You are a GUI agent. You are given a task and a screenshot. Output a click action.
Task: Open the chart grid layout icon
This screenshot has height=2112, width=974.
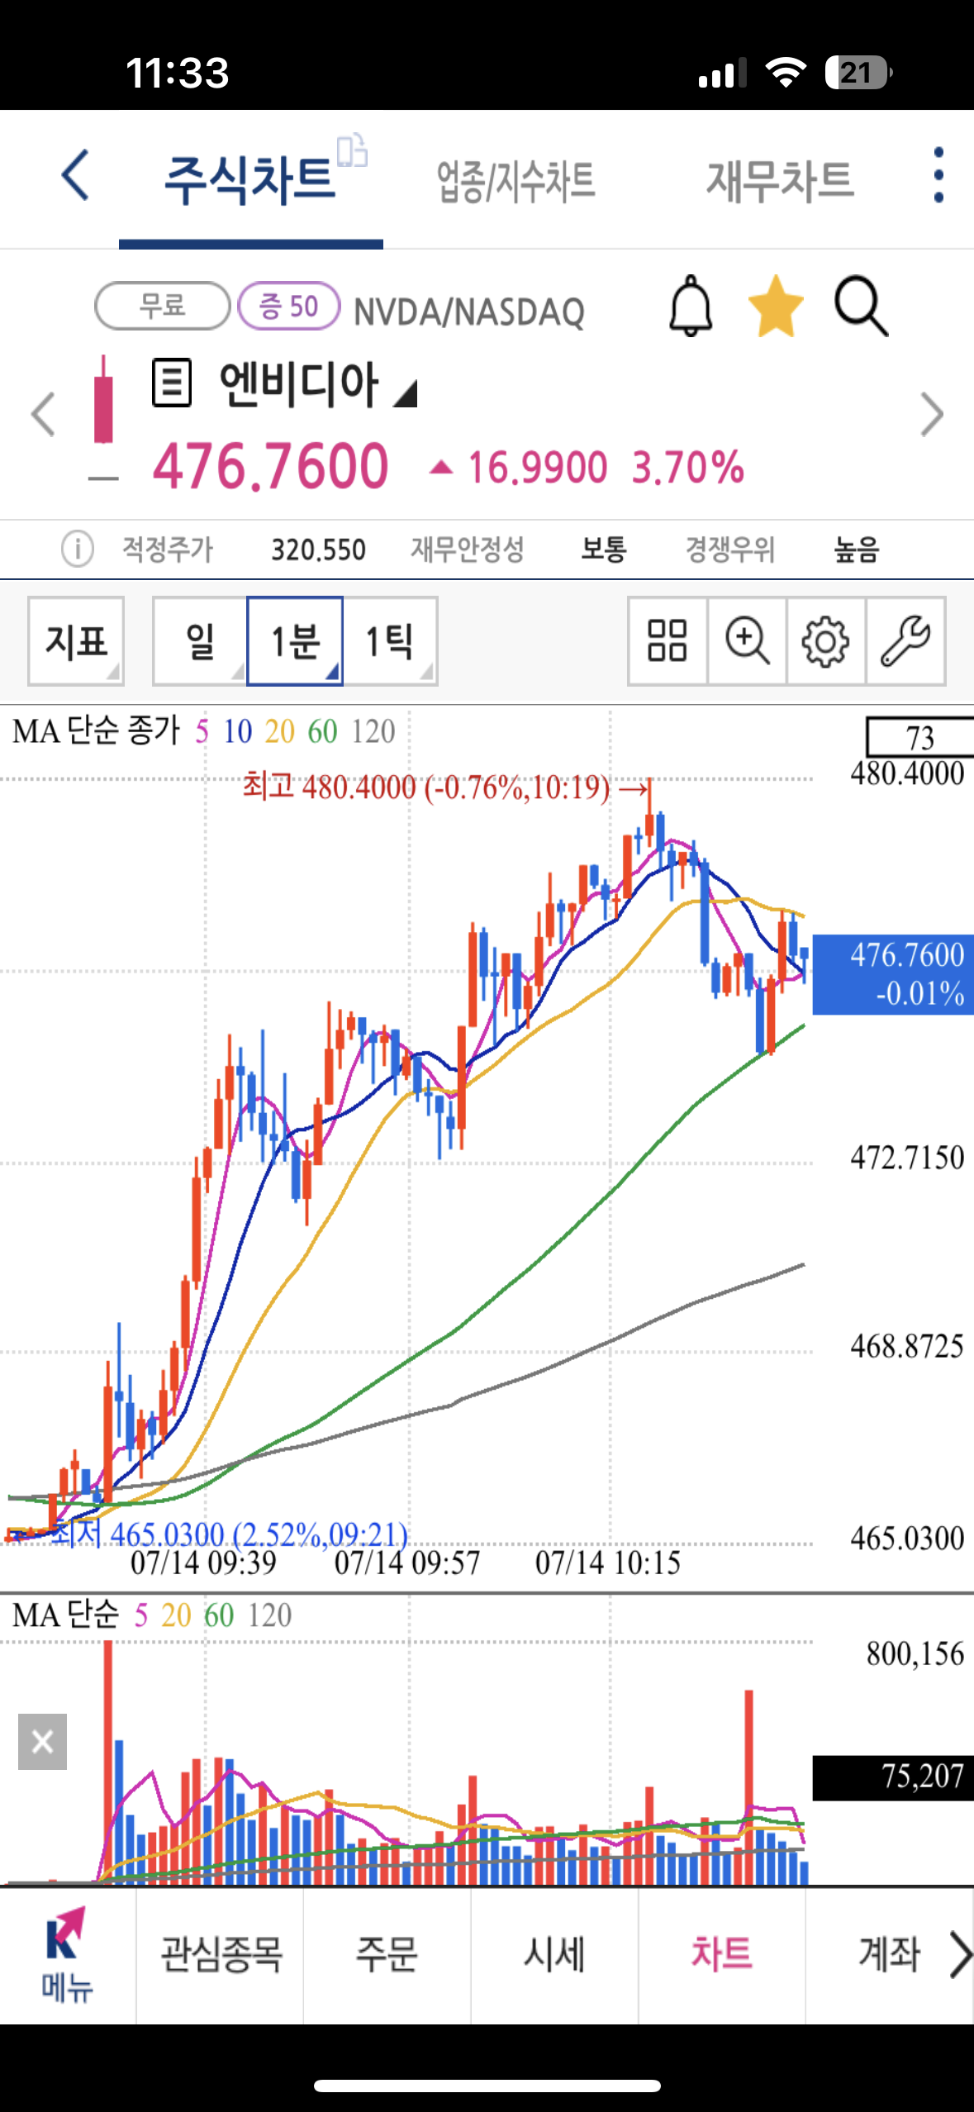pos(667,641)
